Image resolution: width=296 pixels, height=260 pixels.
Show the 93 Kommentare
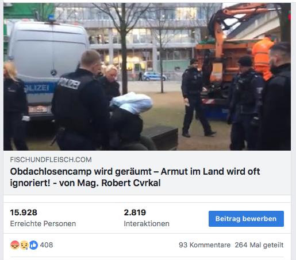point(205,245)
